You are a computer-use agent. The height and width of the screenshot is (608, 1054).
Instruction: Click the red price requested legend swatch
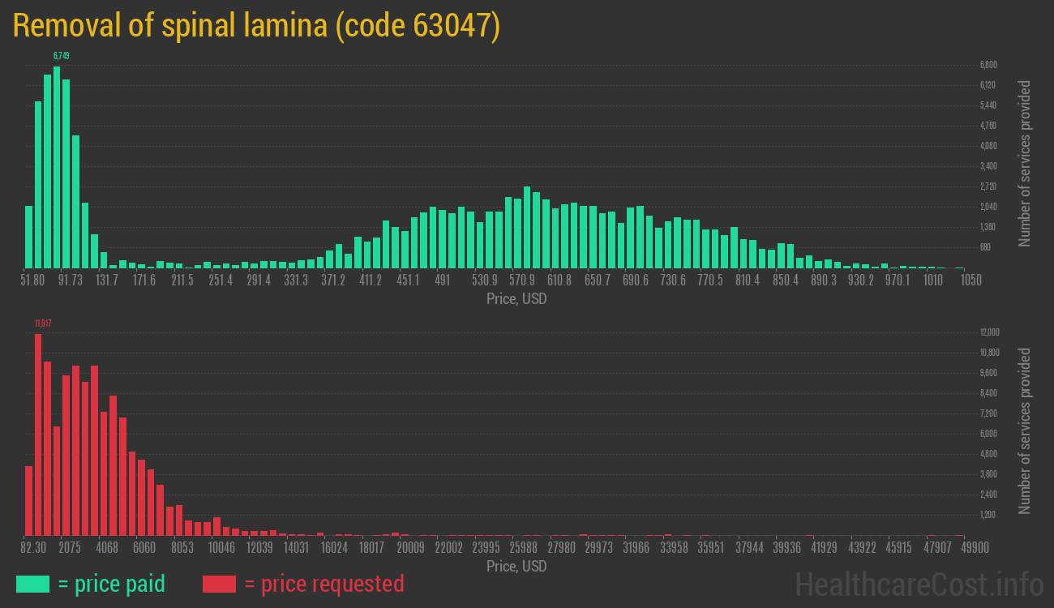219,584
